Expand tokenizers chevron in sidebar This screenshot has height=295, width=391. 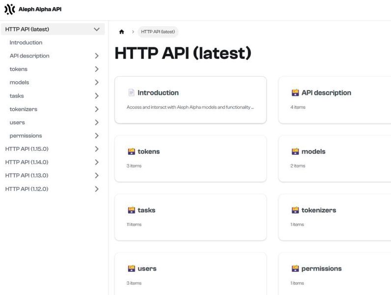(x=97, y=109)
